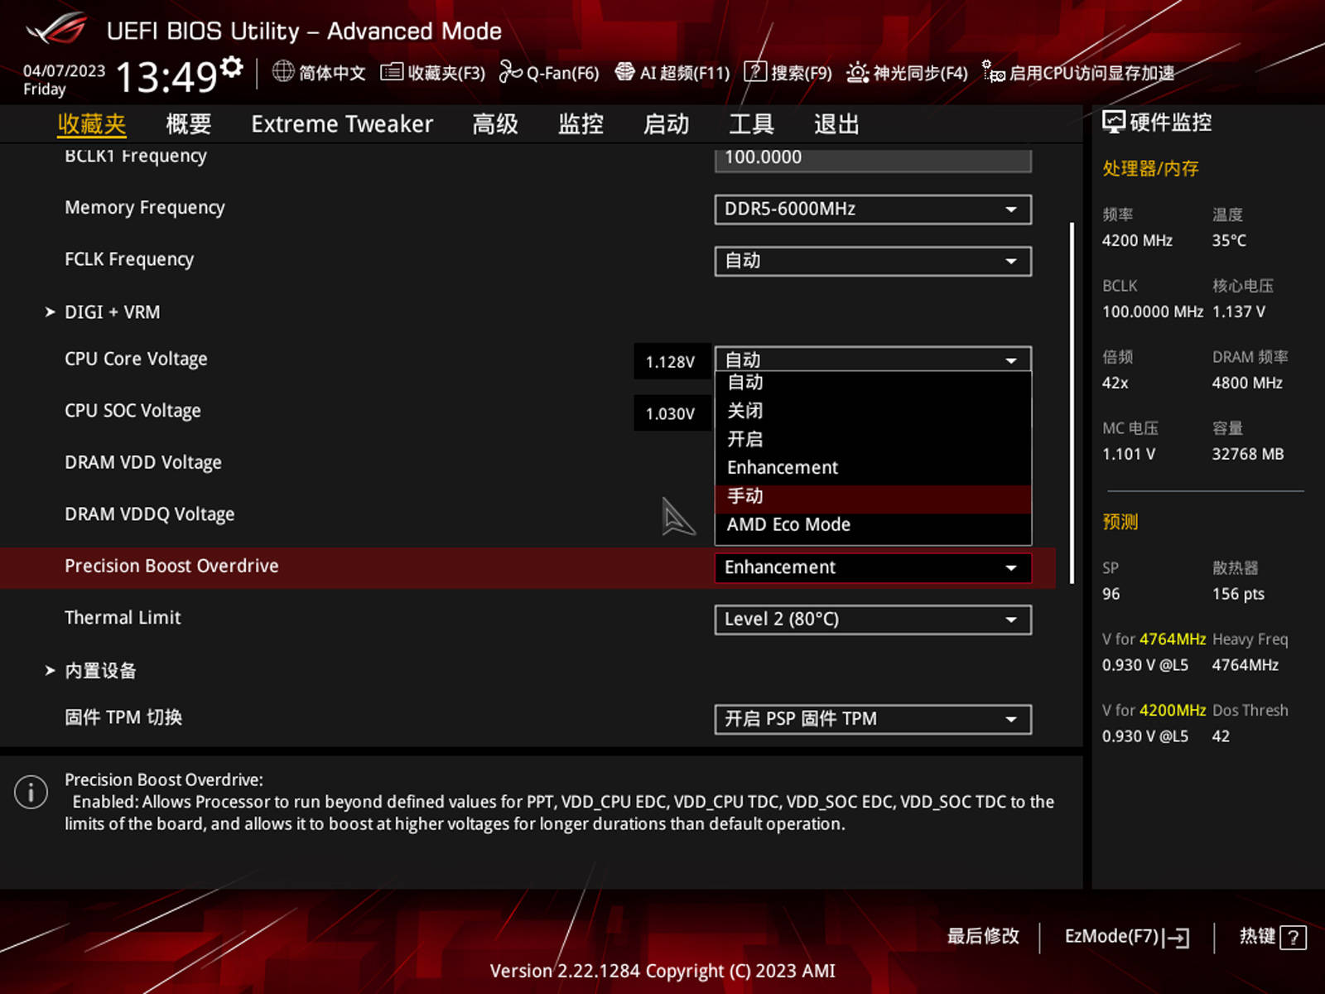Screen dimensions: 1325x994
Task: Select the Thermal Limit label
Action: (x=123, y=618)
